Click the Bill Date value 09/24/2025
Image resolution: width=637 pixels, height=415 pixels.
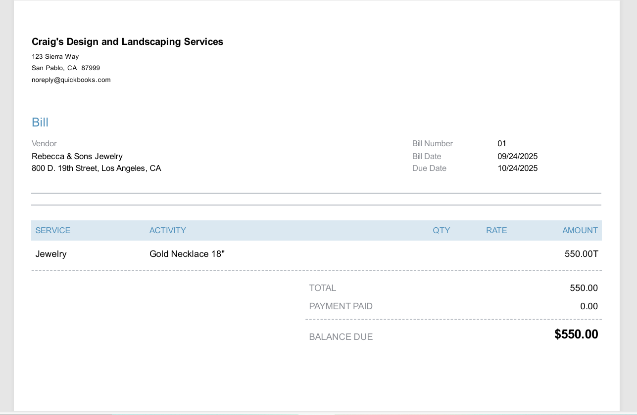pos(517,157)
